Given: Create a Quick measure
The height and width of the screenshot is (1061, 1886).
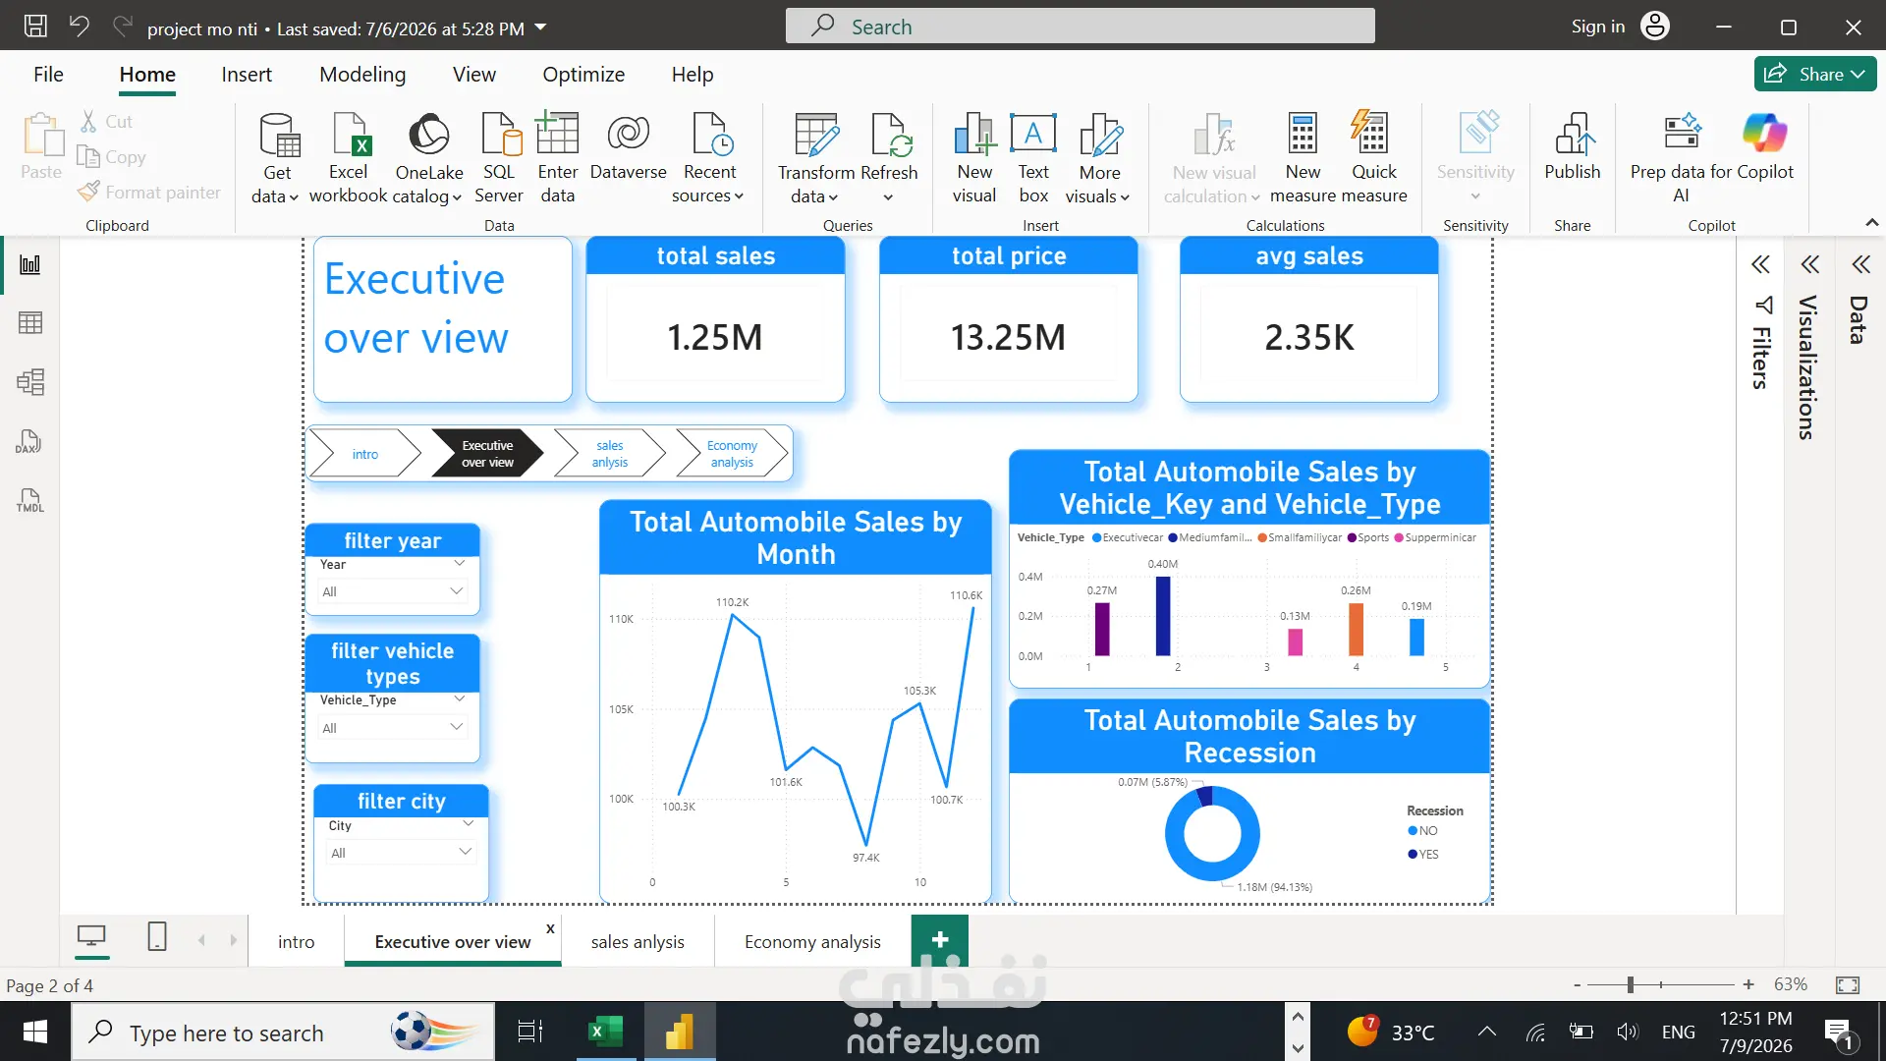Looking at the screenshot, I should (x=1373, y=157).
